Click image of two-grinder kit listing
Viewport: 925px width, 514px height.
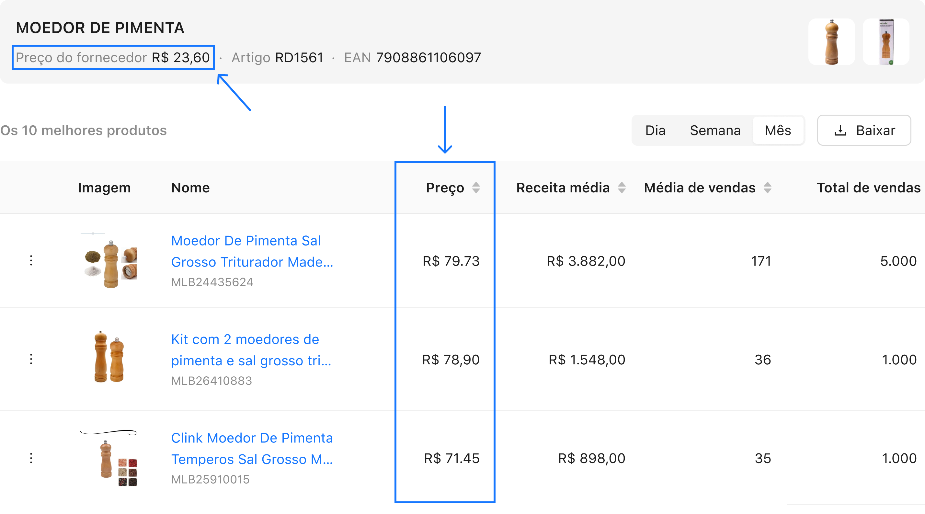pos(109,357)
